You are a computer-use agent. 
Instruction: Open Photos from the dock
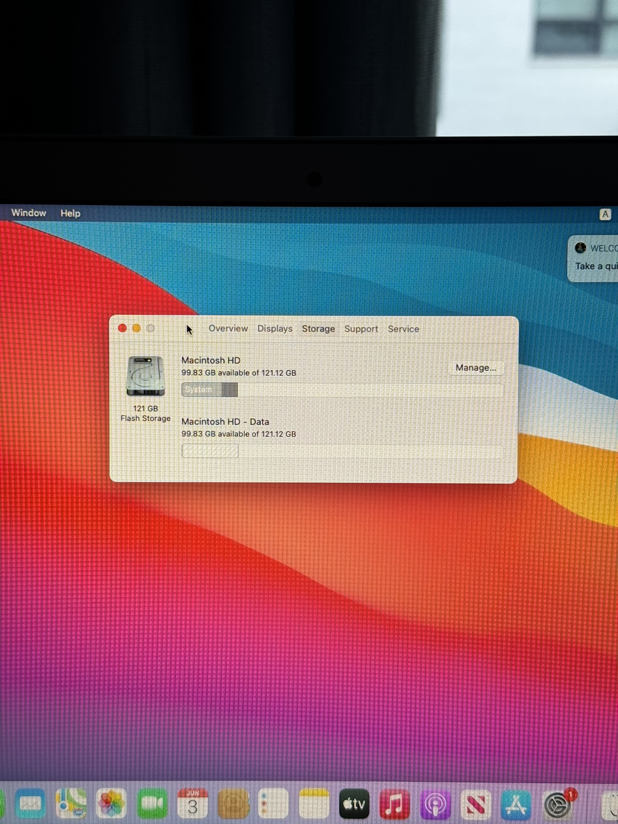pos(111,803)
